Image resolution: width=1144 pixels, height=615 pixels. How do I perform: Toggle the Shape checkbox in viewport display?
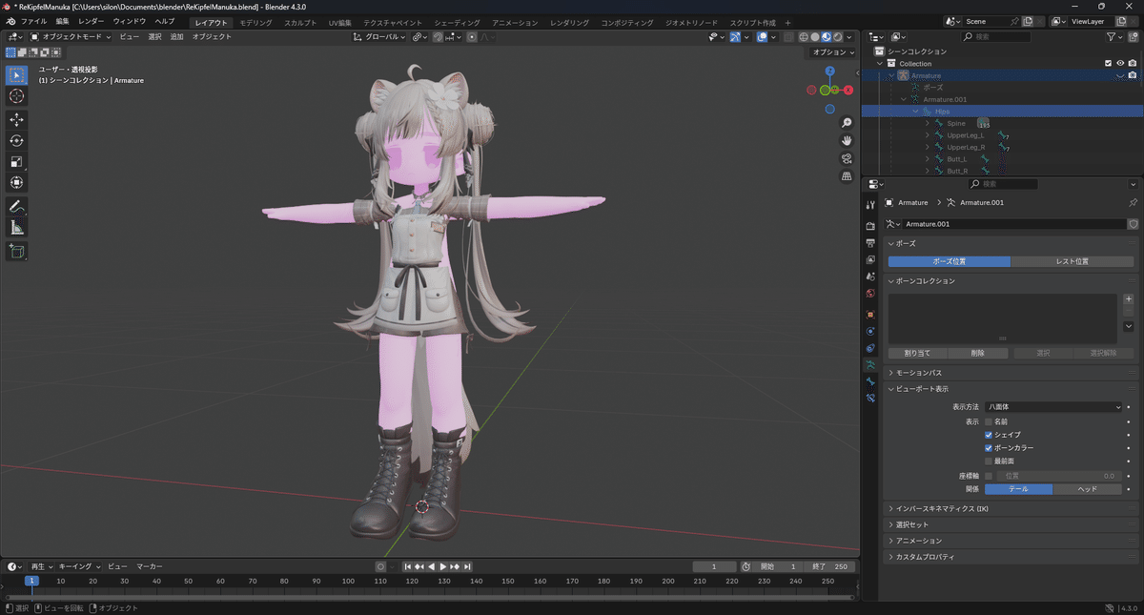click(990, 434)
